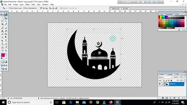Click the zoom percentage field in status bar
The image size is (187, 105).
[3, 98]
